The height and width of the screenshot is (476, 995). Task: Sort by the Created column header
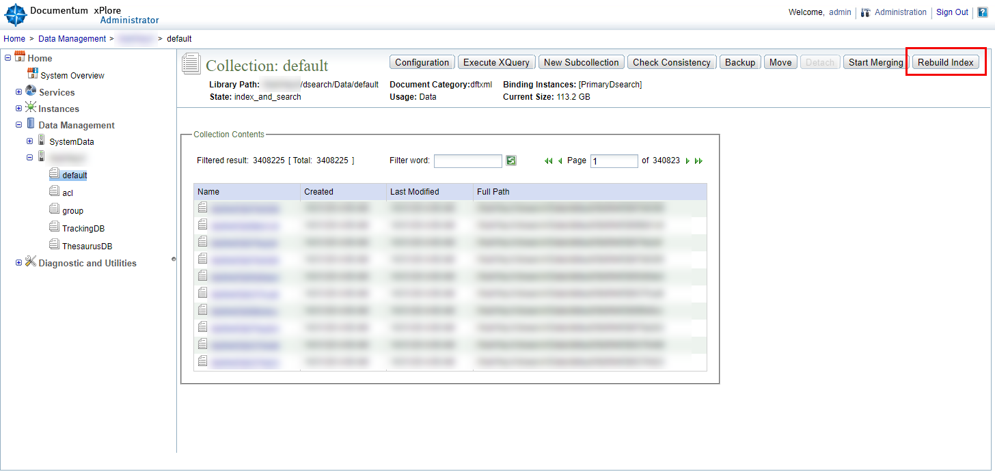tap(344, 192)
